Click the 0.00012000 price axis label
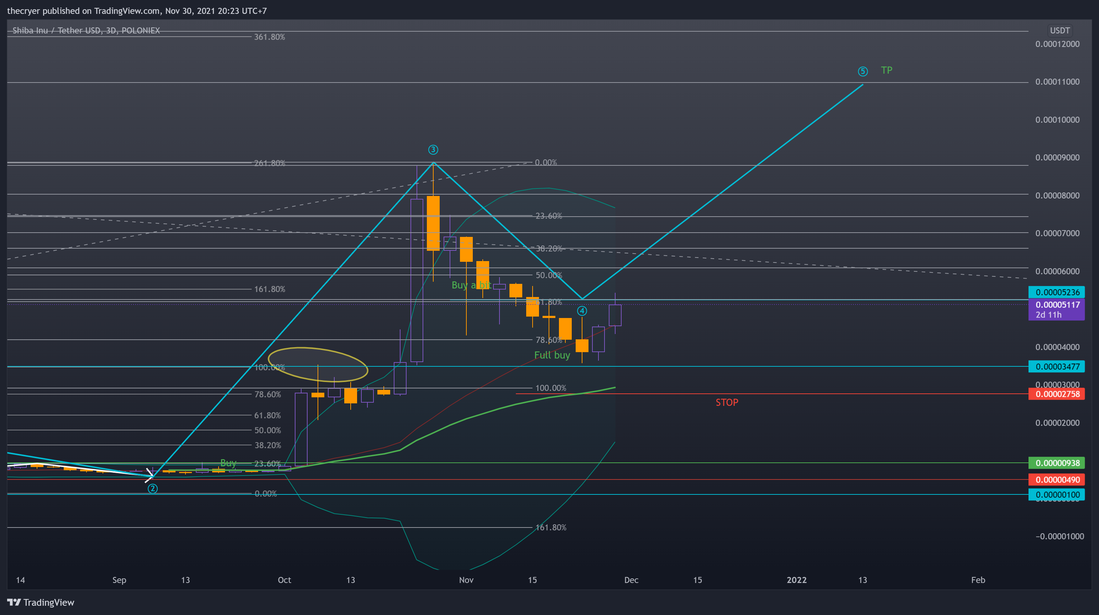Image resolution: width=1099 pixels, height=615 pixels. tap(1057, 44)
